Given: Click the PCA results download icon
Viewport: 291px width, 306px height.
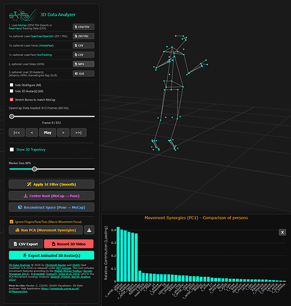Looking at the screenshot, I should click(89, 230).
